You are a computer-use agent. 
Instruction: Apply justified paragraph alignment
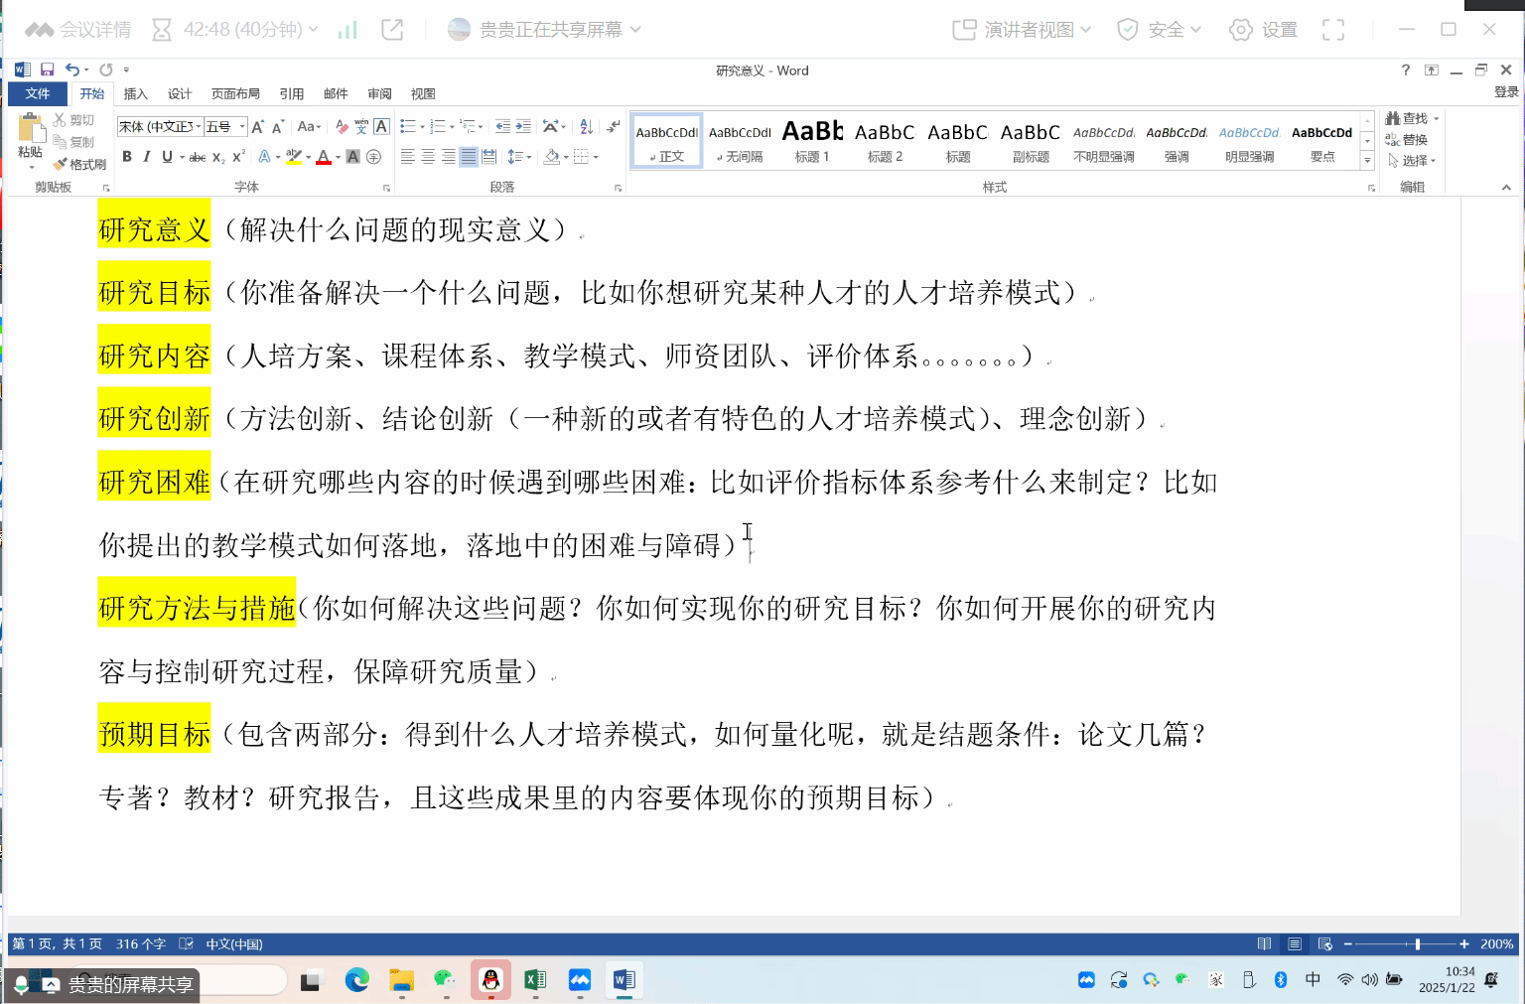(x=469, y=157)
